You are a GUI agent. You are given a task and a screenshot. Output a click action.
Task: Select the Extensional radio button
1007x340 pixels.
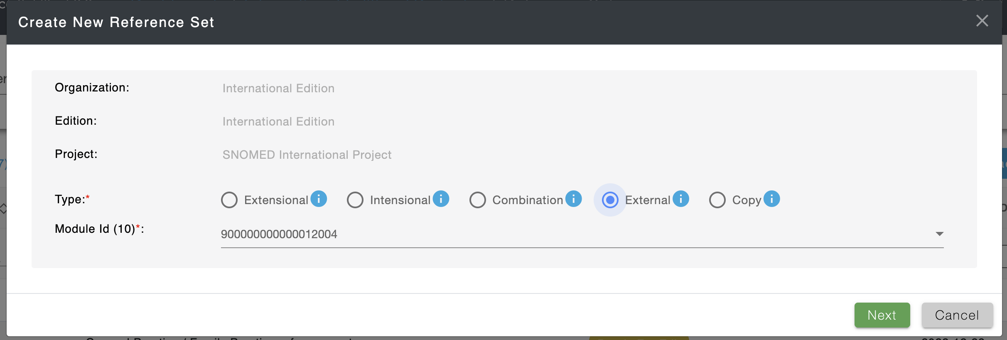click(x=229, y=200)
